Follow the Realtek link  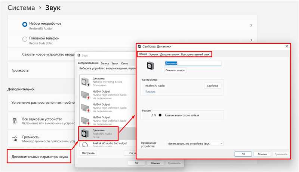[x=151, y=92]
